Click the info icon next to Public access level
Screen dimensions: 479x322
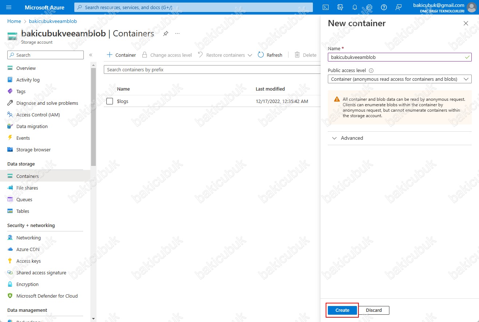pos(371,71)
